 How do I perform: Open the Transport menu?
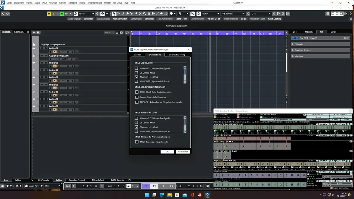click(x=72, y=2)
